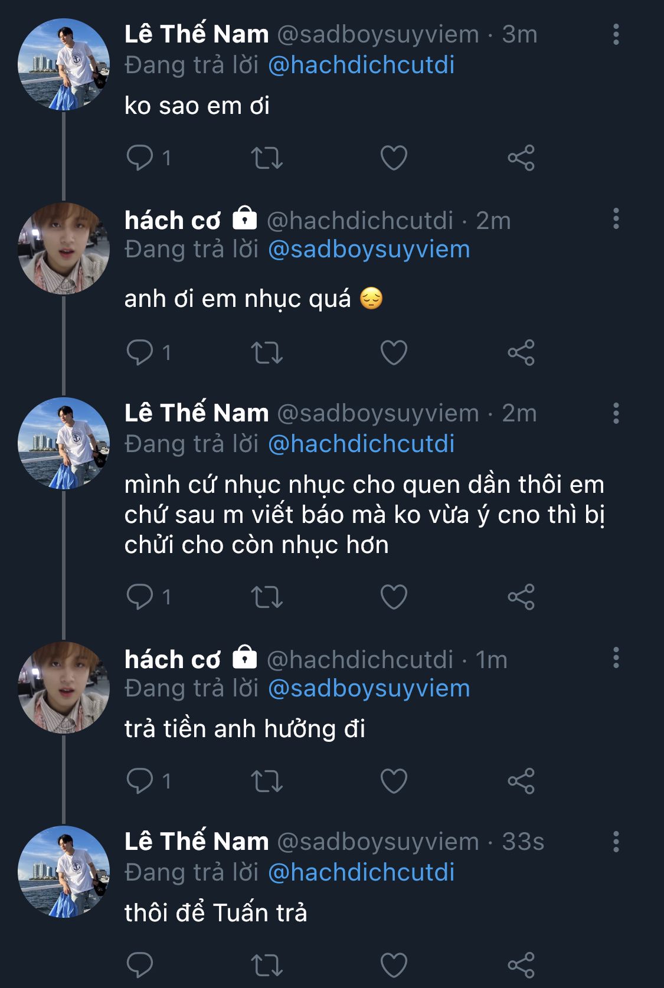664x988 pixels.
Task: Like the "trả tiền anh hưởng đi" tweet
Action: pos(394,781)
